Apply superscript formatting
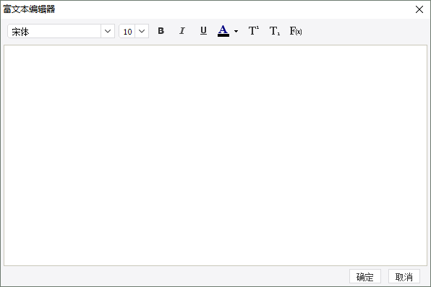Viewport: 431px width, 287px height. click(253, 31)
